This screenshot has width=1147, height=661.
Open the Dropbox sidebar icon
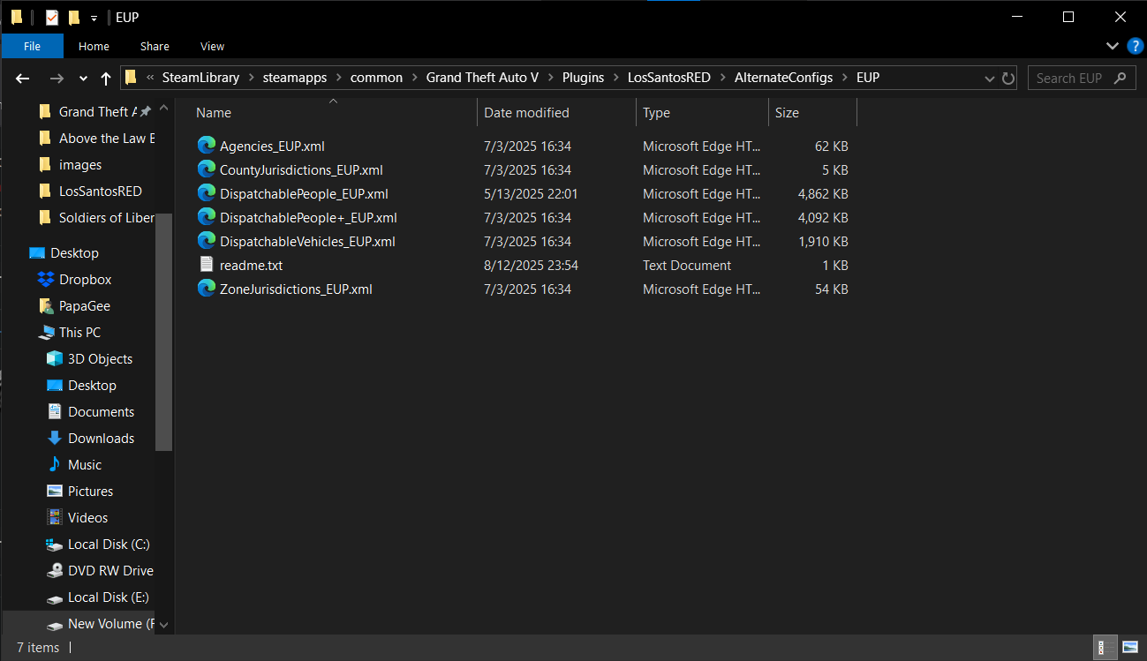tap(46, 280)
